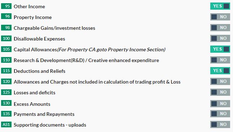The height and width of the screenshot is (132, 233).
Task: Open Deductions and Reliefs section label
Action: click(40, 71)
